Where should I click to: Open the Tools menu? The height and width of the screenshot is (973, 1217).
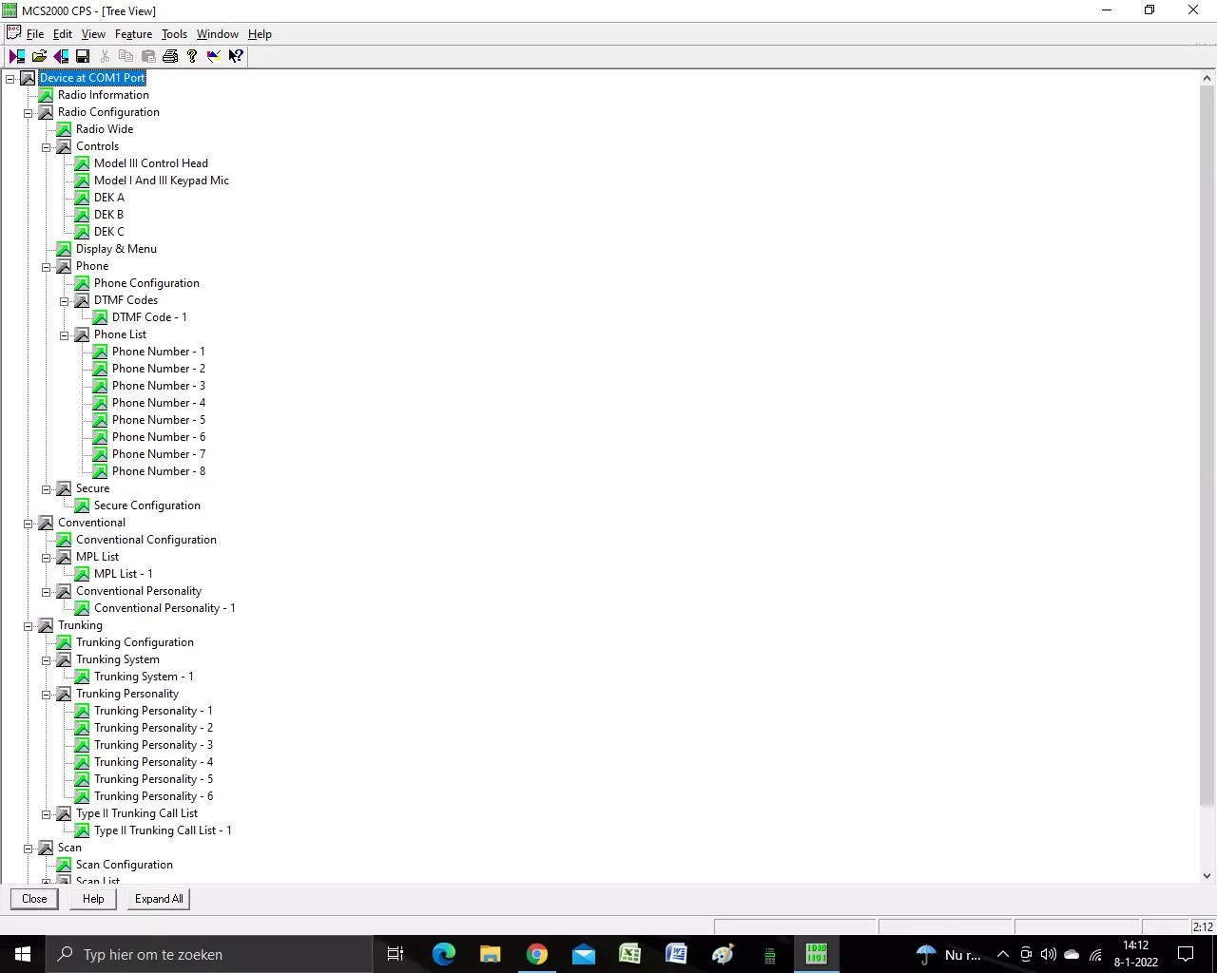[x=174, y=33]
